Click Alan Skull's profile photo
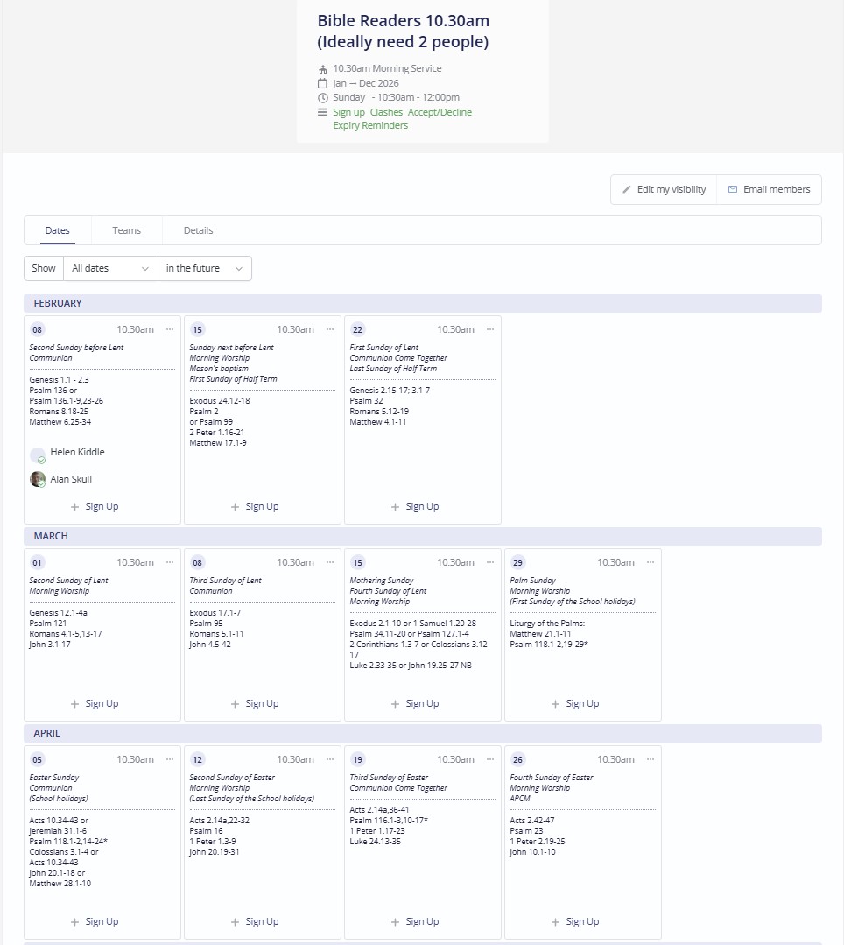Screen dimensions: 844x945 tap(36, 479)
